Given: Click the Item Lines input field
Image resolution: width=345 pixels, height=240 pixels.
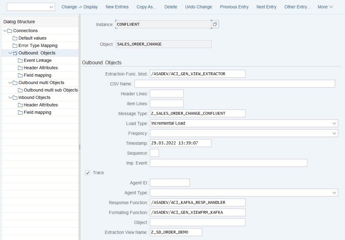Looking at the screenshot, I should pos(167,104).
